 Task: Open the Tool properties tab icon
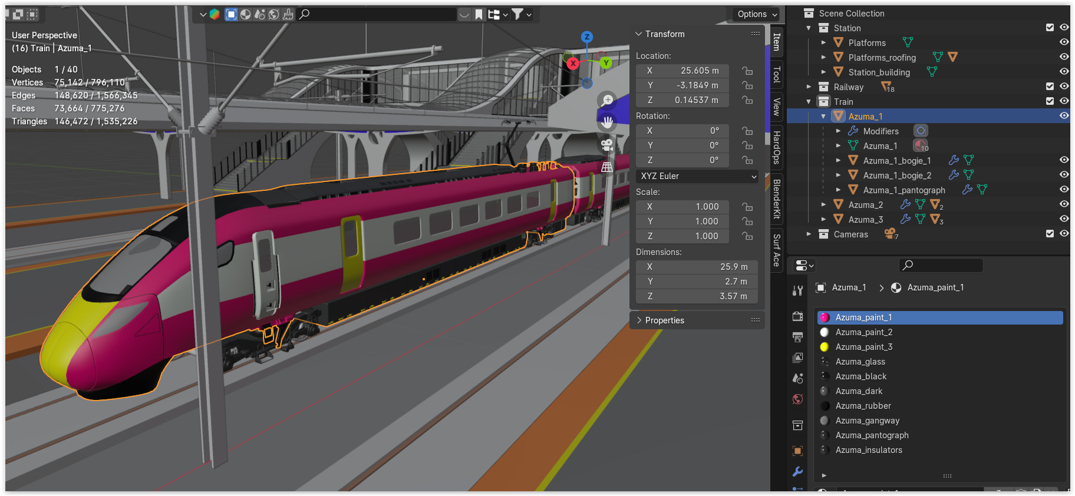click(x=797, y=290)
